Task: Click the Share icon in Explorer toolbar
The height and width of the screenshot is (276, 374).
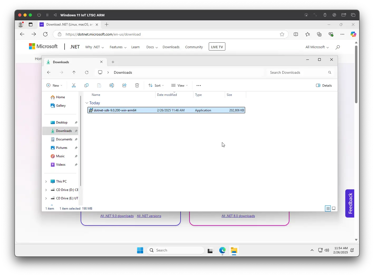Action: 124,85
